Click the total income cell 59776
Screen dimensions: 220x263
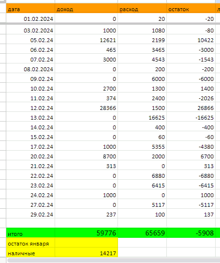click(86, 233)
